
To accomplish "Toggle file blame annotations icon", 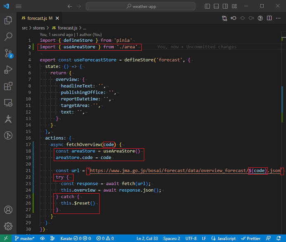I will (260, 18).
